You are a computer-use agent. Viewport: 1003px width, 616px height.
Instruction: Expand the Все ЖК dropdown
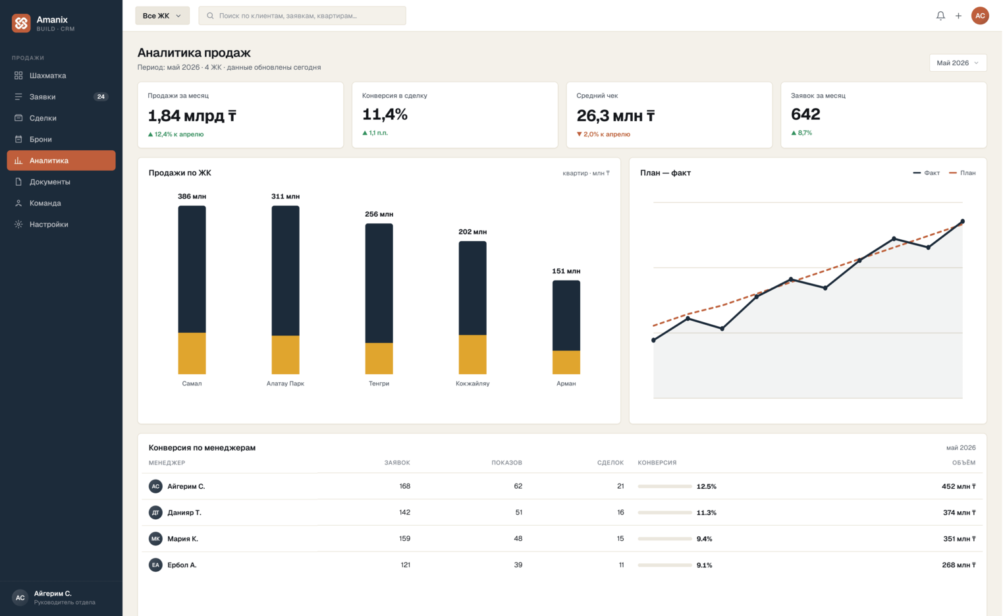(x=162, y=16)
